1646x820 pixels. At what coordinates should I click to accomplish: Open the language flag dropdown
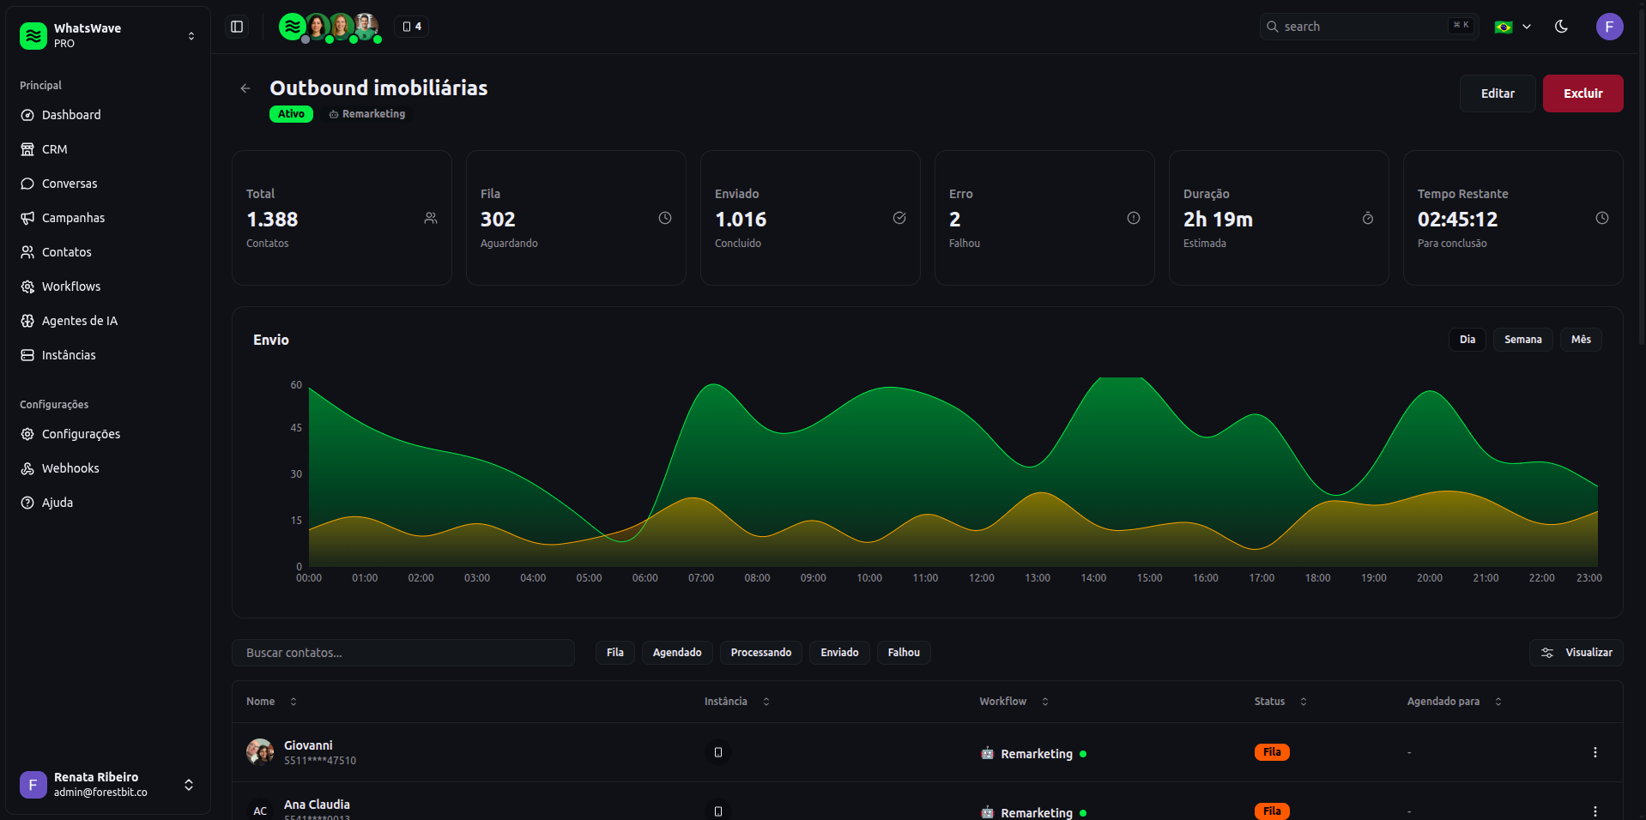pos(1513,27)
